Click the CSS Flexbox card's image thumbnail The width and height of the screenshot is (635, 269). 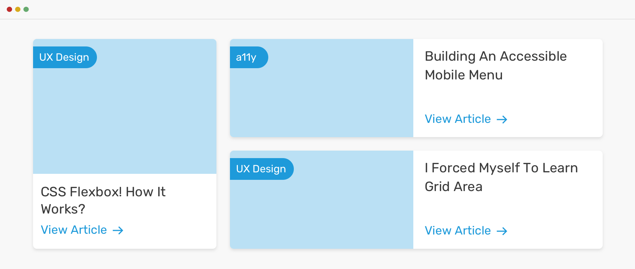[125, 120]
